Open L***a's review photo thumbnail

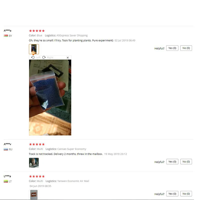[34, 195]
